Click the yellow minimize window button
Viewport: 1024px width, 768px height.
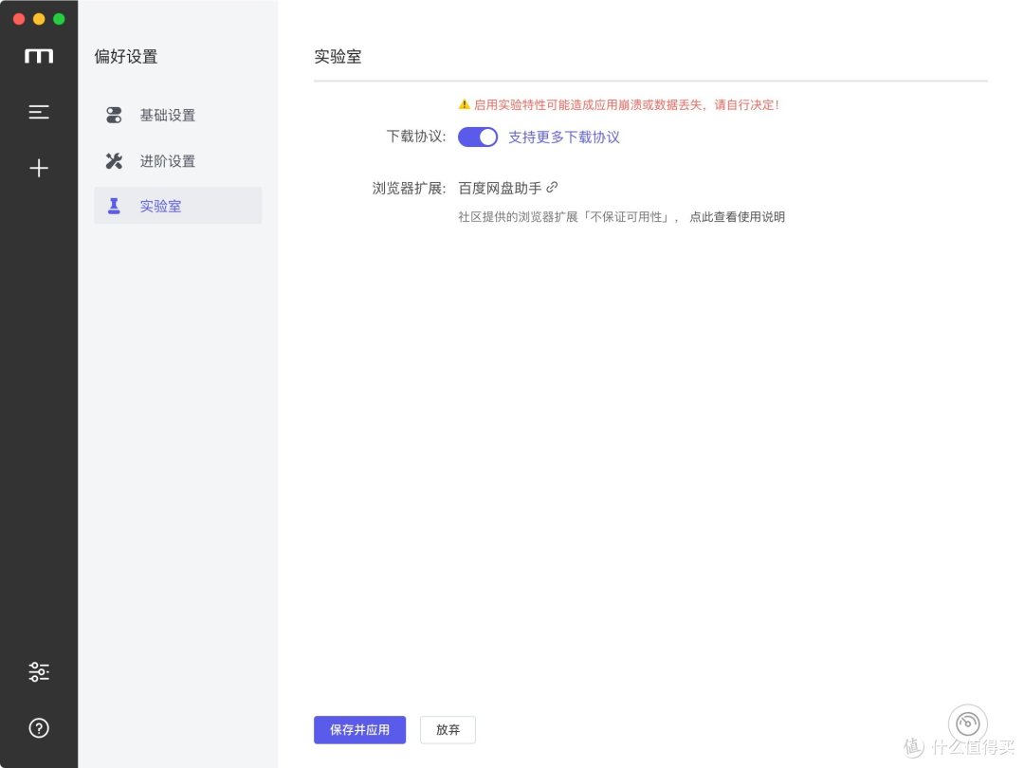[39, 19]
